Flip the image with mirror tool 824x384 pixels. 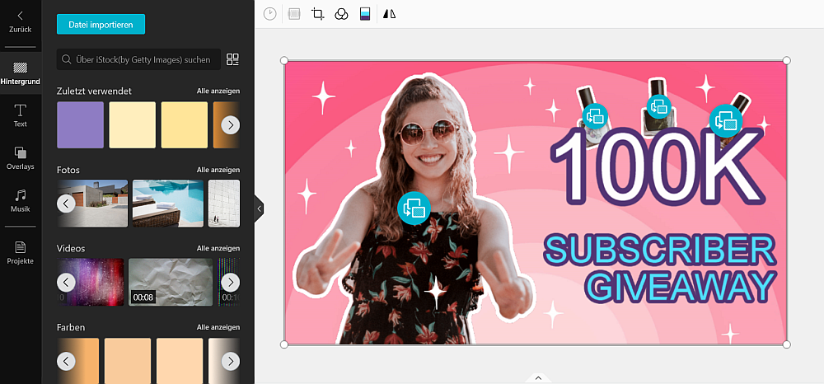[x=390, y=14]
